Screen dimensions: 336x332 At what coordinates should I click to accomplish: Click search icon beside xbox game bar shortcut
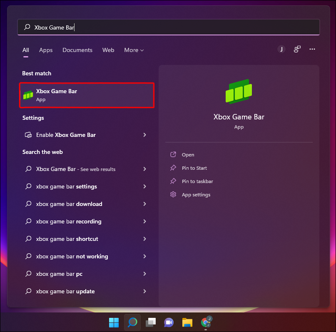28,239
